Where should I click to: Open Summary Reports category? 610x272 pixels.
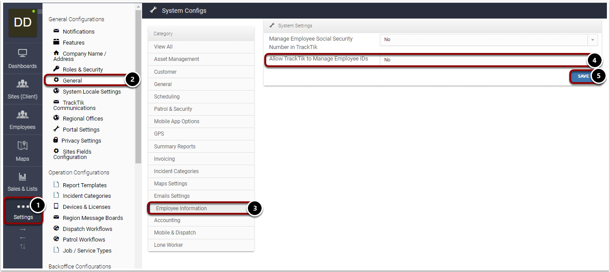tap(201, 147)
